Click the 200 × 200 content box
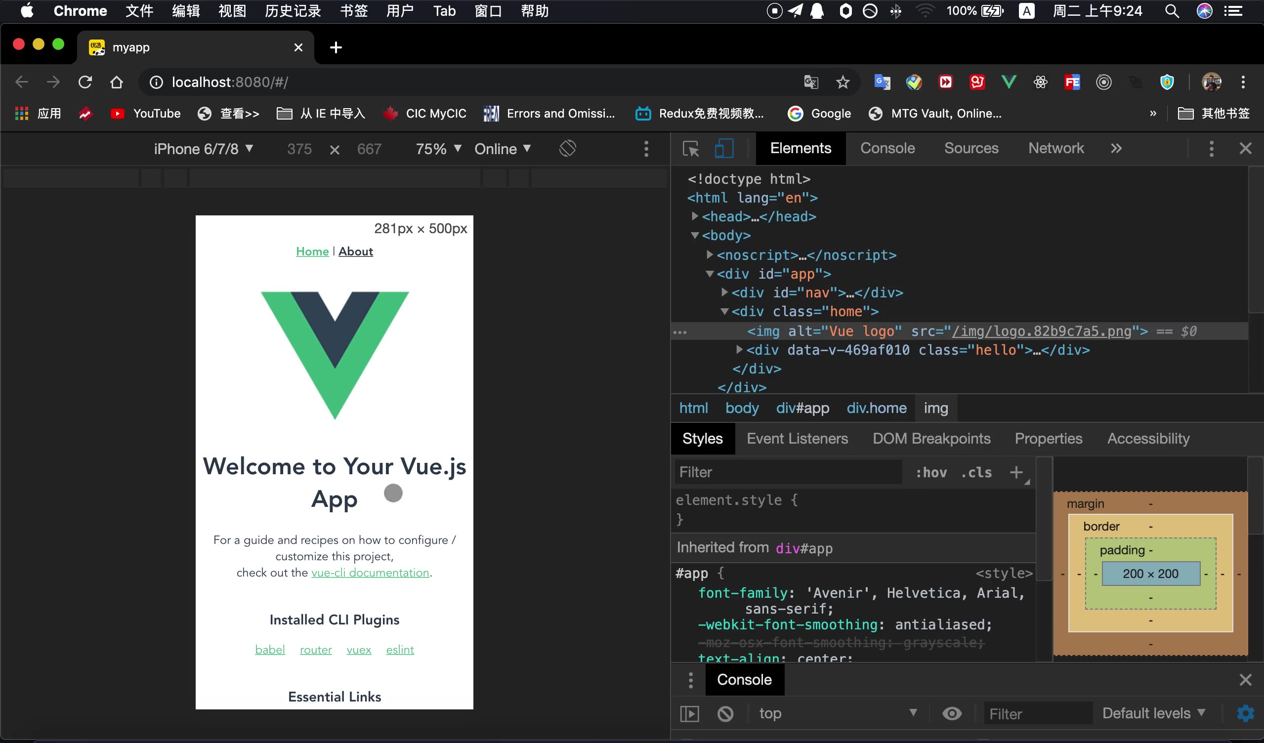The height and width of the screenshot is (743, 1264). (1151, 574)
